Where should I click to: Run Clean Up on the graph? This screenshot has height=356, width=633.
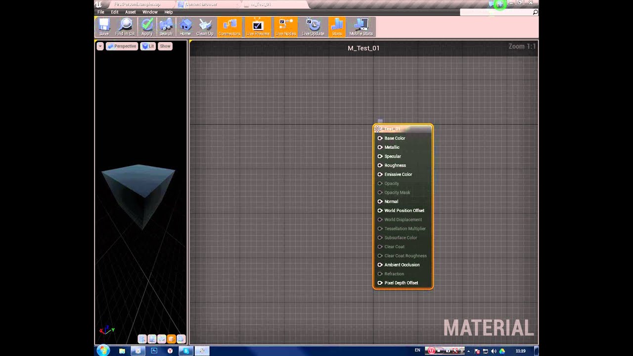(205, 27)
